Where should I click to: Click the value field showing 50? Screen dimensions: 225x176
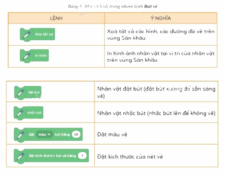[x=76, y=134]
